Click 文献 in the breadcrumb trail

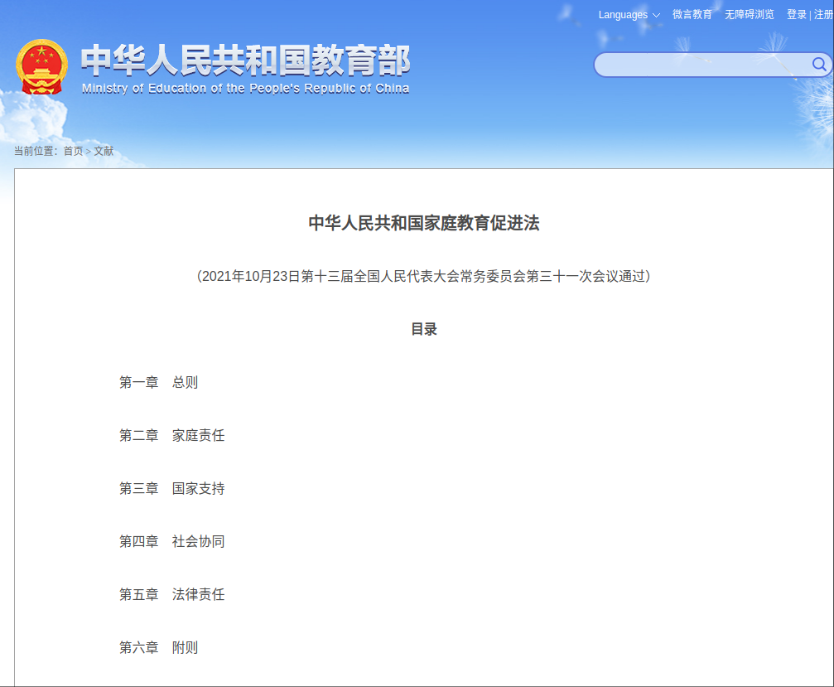click(x=104, y=152)
